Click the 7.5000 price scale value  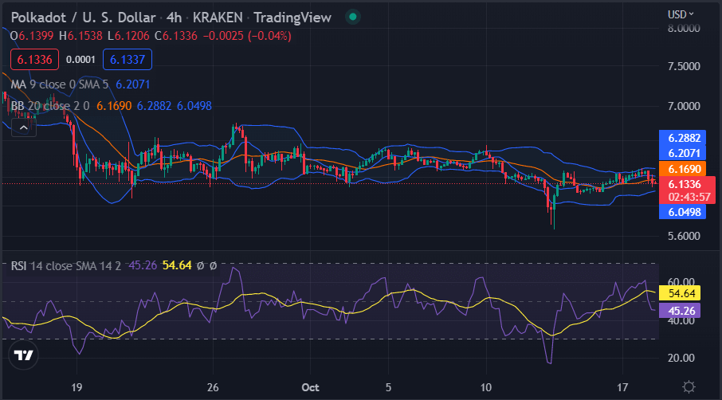click(684, 66)
